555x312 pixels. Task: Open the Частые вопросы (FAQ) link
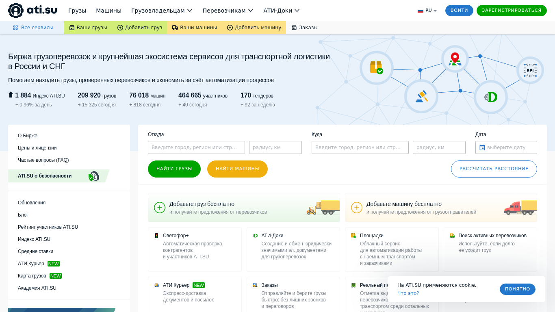point(43,160)
